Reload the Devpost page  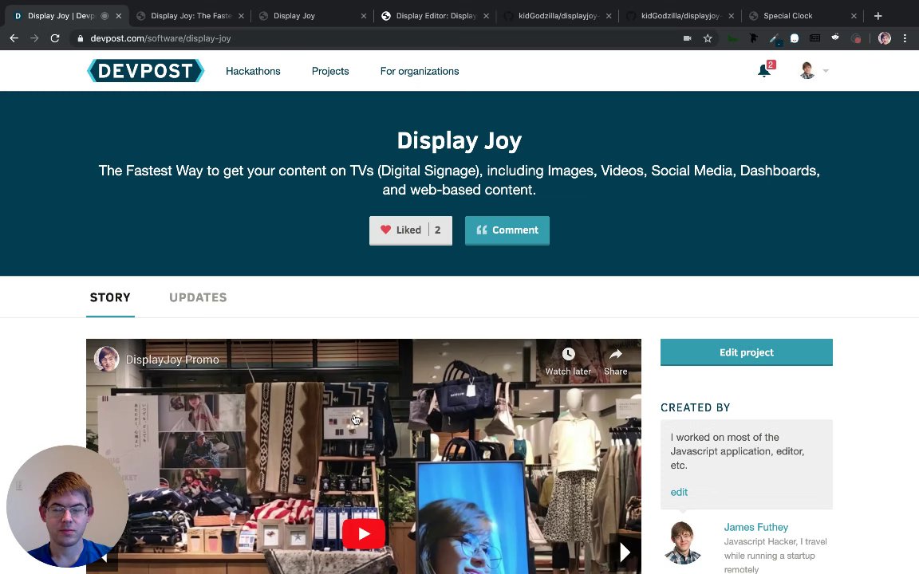[x=55, y=38]
